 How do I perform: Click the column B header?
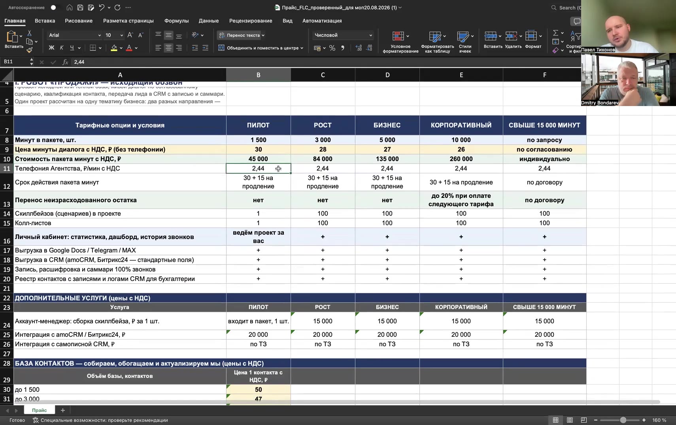click(258, 75)
